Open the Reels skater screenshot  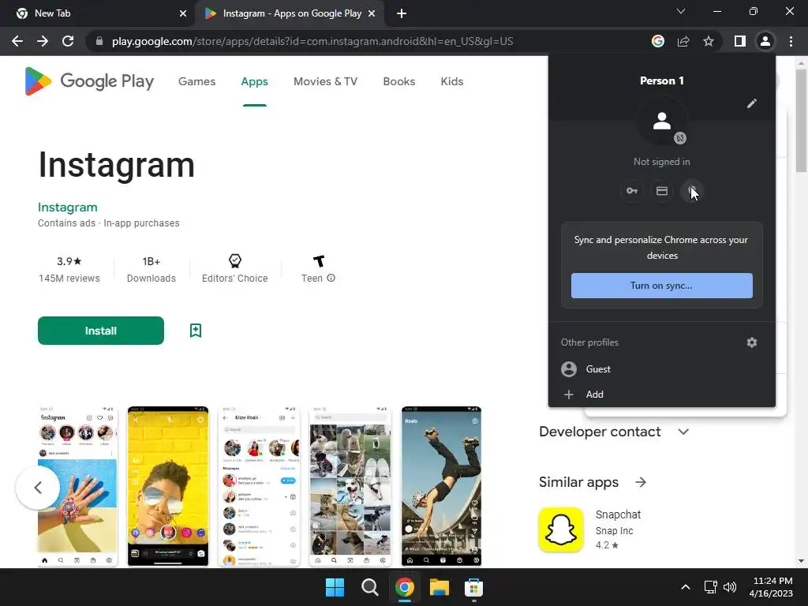tap(441, 486)
